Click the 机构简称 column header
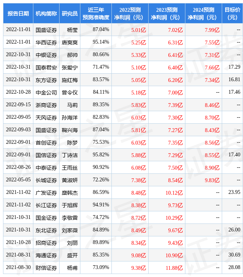This screenshot has width=243, height=277. (x=46, y=13)
